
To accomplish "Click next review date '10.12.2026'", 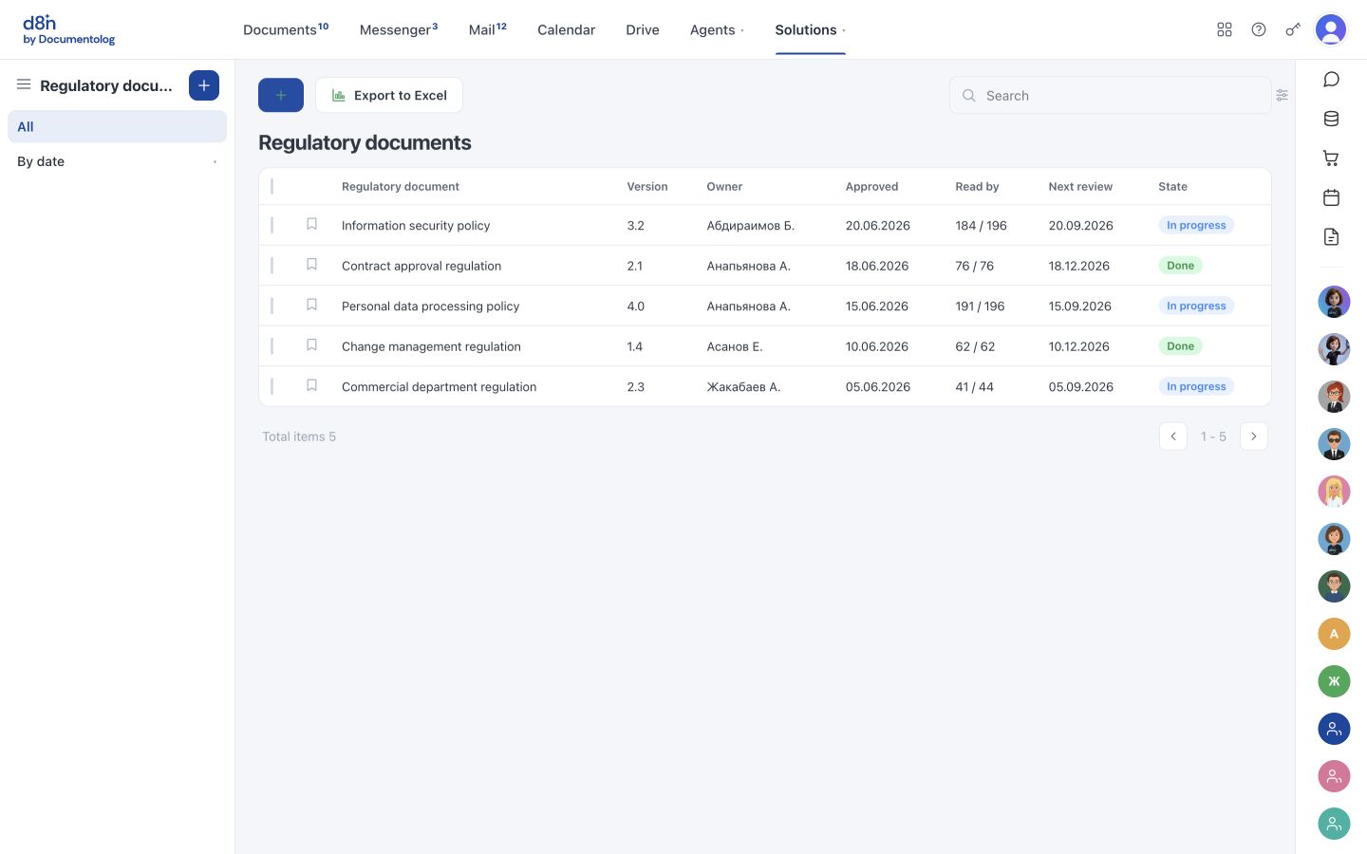I will (x=1078, y=346).
